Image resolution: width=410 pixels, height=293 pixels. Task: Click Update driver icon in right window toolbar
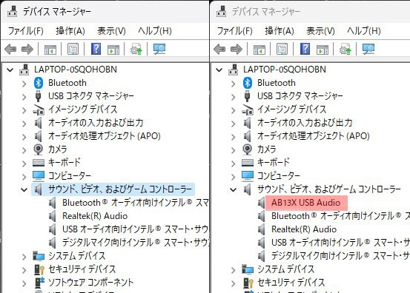click(x=345, y=49)
